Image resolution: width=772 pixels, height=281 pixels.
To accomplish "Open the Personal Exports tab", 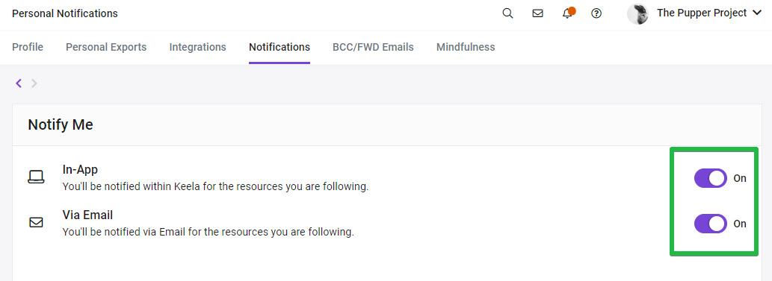I will 106,47.
